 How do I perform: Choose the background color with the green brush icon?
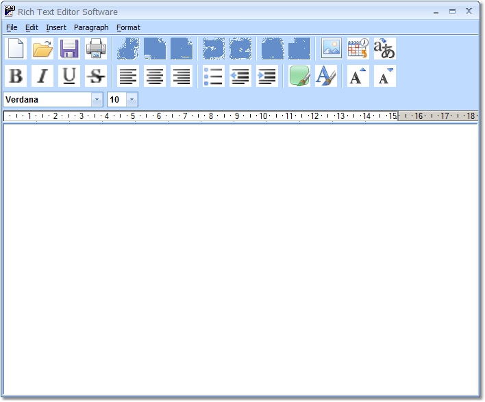click(x=299, y=76)
